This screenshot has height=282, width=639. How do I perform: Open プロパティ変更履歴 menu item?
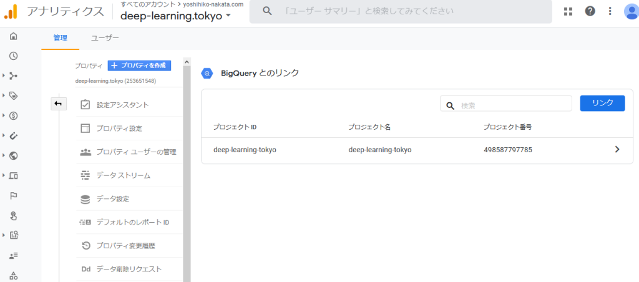click(129, 246)
